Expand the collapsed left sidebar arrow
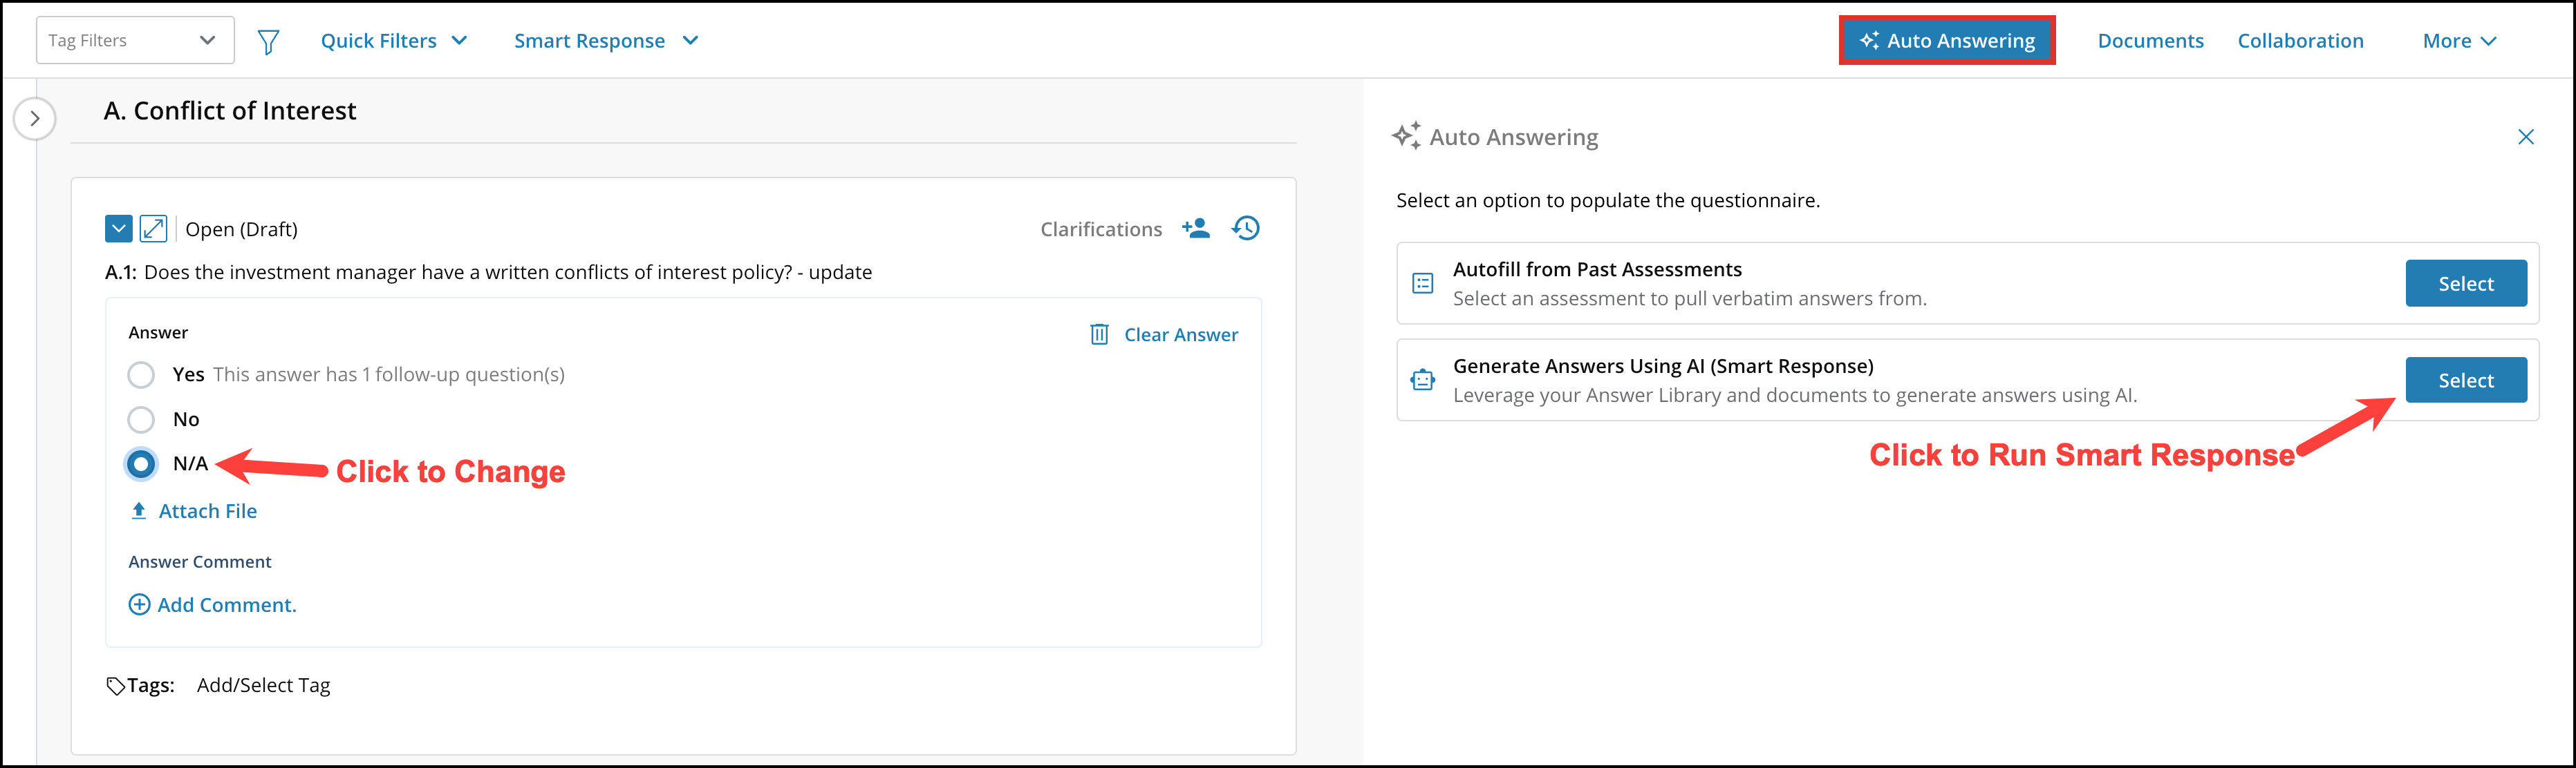Viewport: 2576px width, 768px height. [35, 119]
